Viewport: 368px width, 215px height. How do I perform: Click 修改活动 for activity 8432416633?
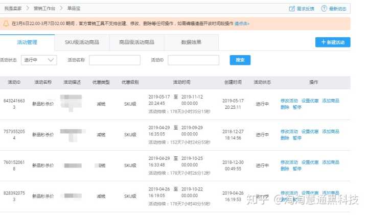coord(289,101)
